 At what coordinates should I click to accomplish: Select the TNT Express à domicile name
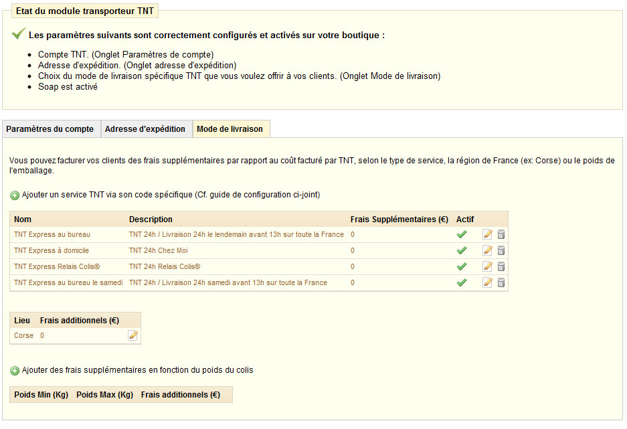(52, 250)
